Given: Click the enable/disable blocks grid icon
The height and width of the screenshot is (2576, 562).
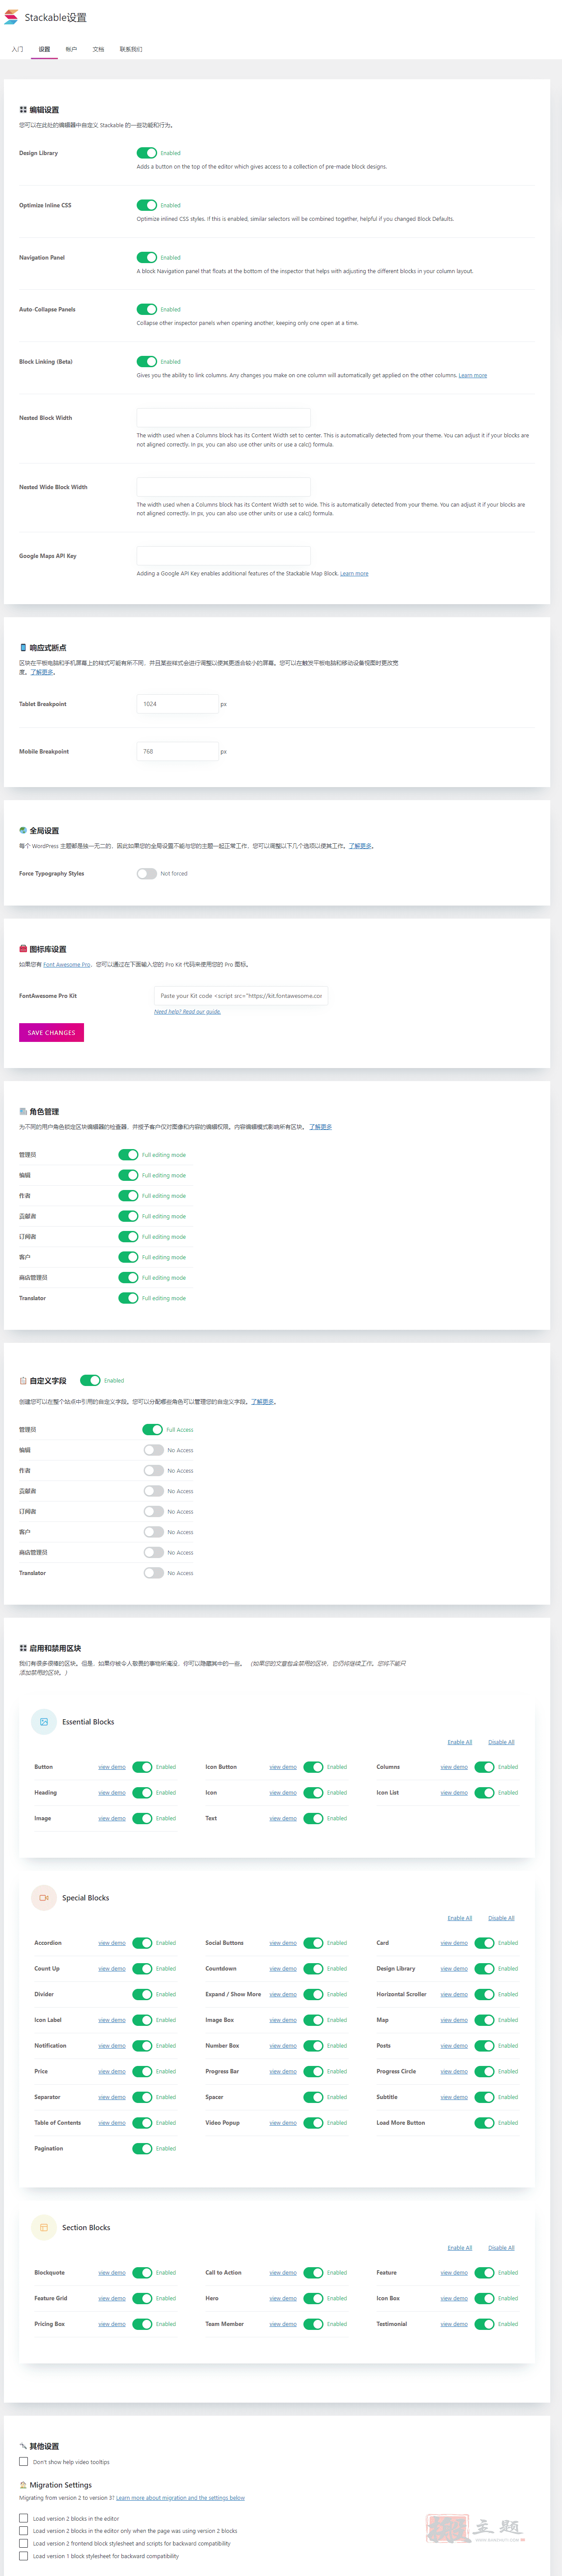Looking at the screenshot, I should (x=23, y=1648).
